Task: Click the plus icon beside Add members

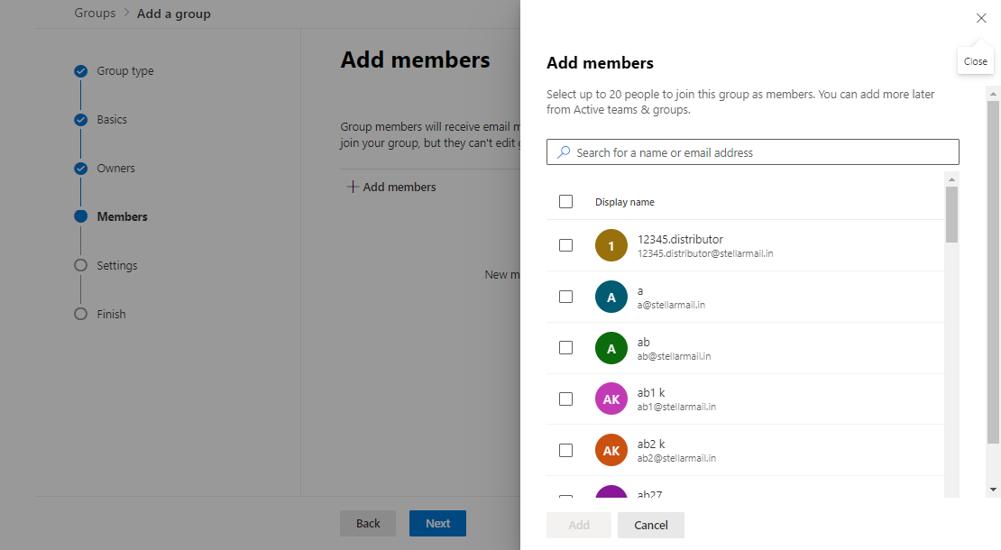Action: pos(353,187)
